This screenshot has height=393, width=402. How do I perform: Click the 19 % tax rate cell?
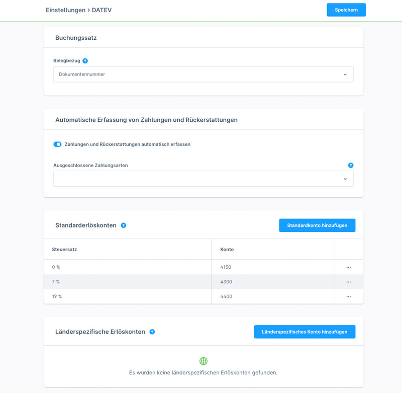click(57, 296)
